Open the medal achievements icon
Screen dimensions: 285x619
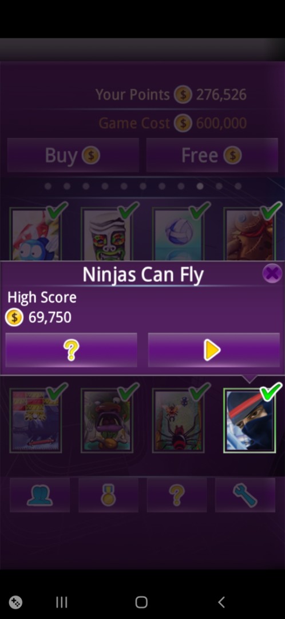tap(108, 495)
